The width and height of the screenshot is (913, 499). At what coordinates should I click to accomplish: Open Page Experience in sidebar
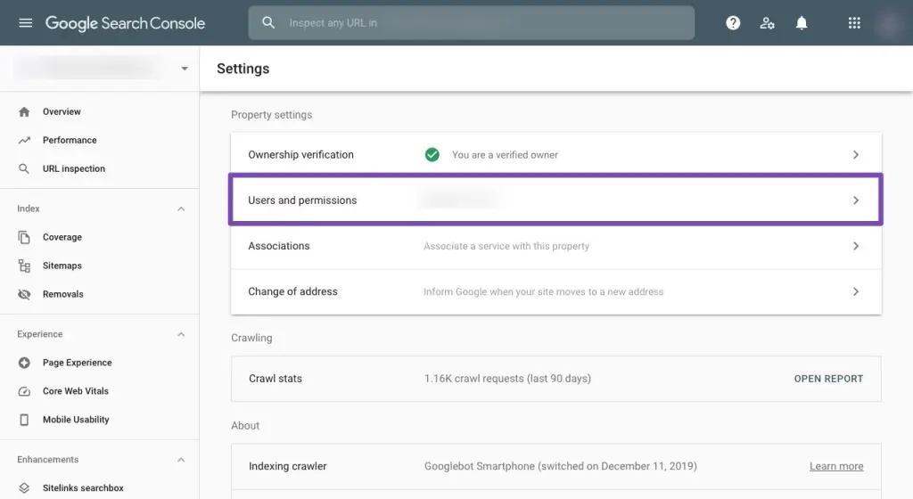(77, 363)
